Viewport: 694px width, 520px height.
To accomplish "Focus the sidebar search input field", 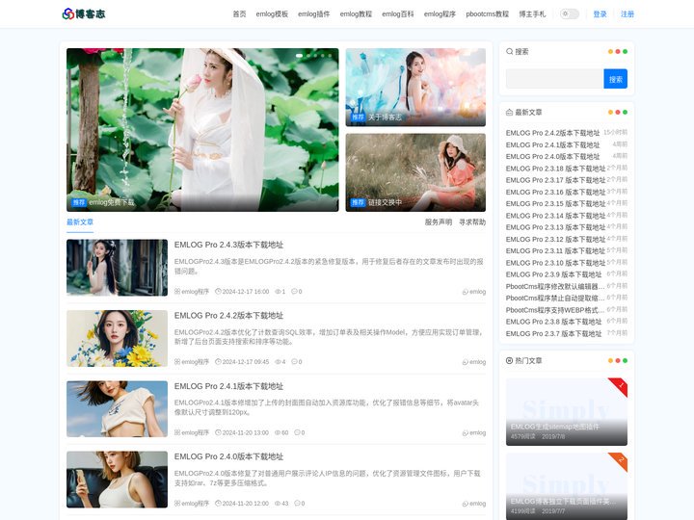I will click(x=554, y=79).
